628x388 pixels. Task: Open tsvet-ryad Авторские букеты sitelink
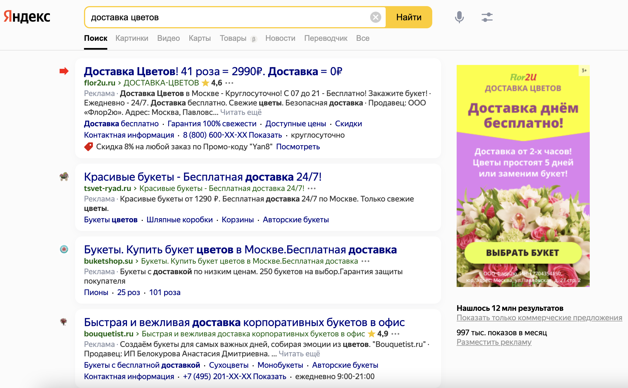click(296, 220)
